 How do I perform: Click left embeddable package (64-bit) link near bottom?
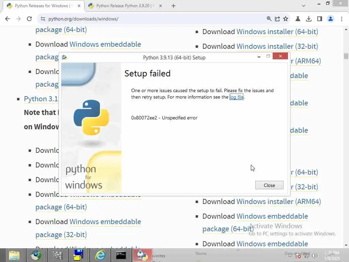coord(61,207)
